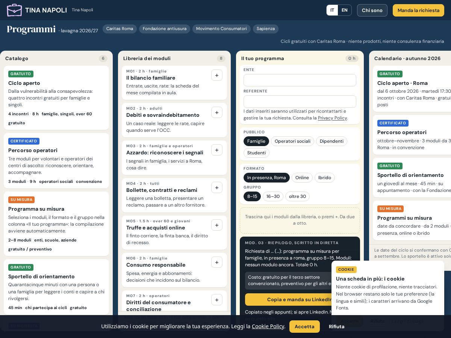This screenshot has height=338, width=451.
Task: Click Rifiuta in bottom cookie banner
Action: click(336, 326)
